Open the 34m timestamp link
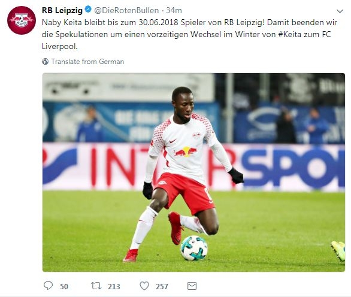This screenshot has height=297, width=351. (x=174, y=10)
